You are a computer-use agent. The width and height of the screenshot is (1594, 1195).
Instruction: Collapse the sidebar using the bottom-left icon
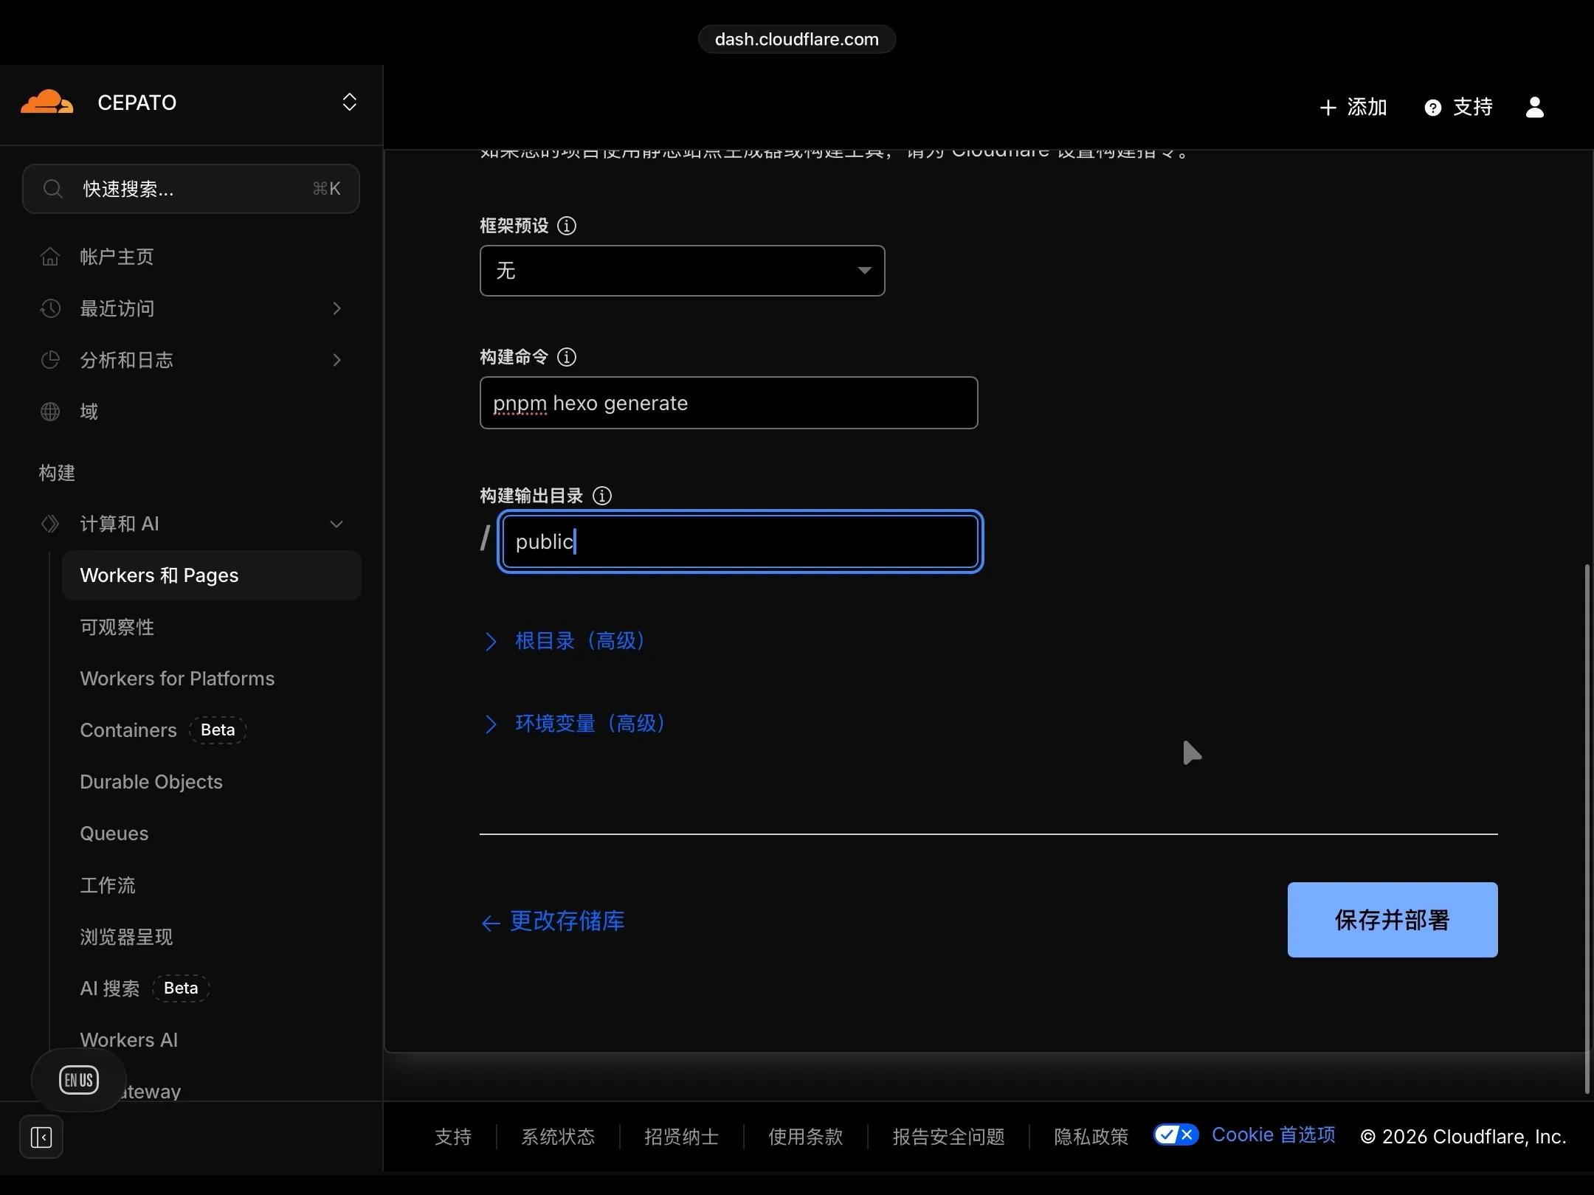pos(41,1137)
